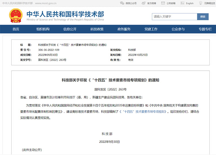
Task: Select the 专题专栏 navigation item
Action: coord(205,29)
